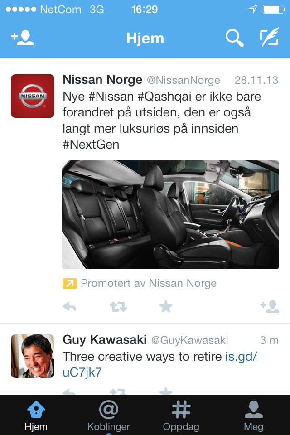Go to the Meg profile tab
The image size is (290, 435).
(253, 416)
